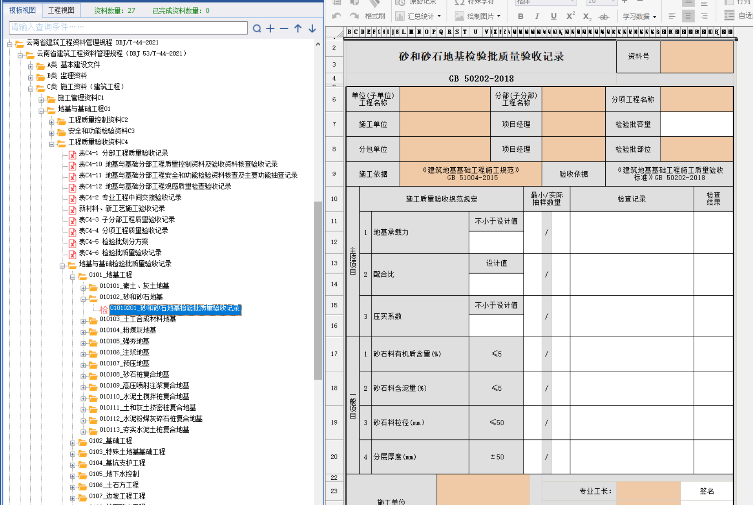Select the 010105_强夯地基 folder
Viewport: 753px width, 505px height.
pyautogui.click(x=124, y=341)
